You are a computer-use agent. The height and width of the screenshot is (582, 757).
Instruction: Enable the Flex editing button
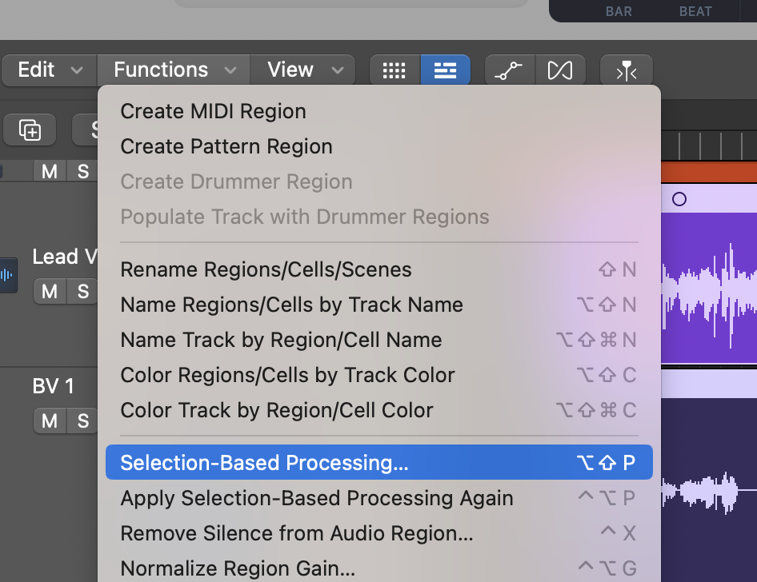pos(560,70)
